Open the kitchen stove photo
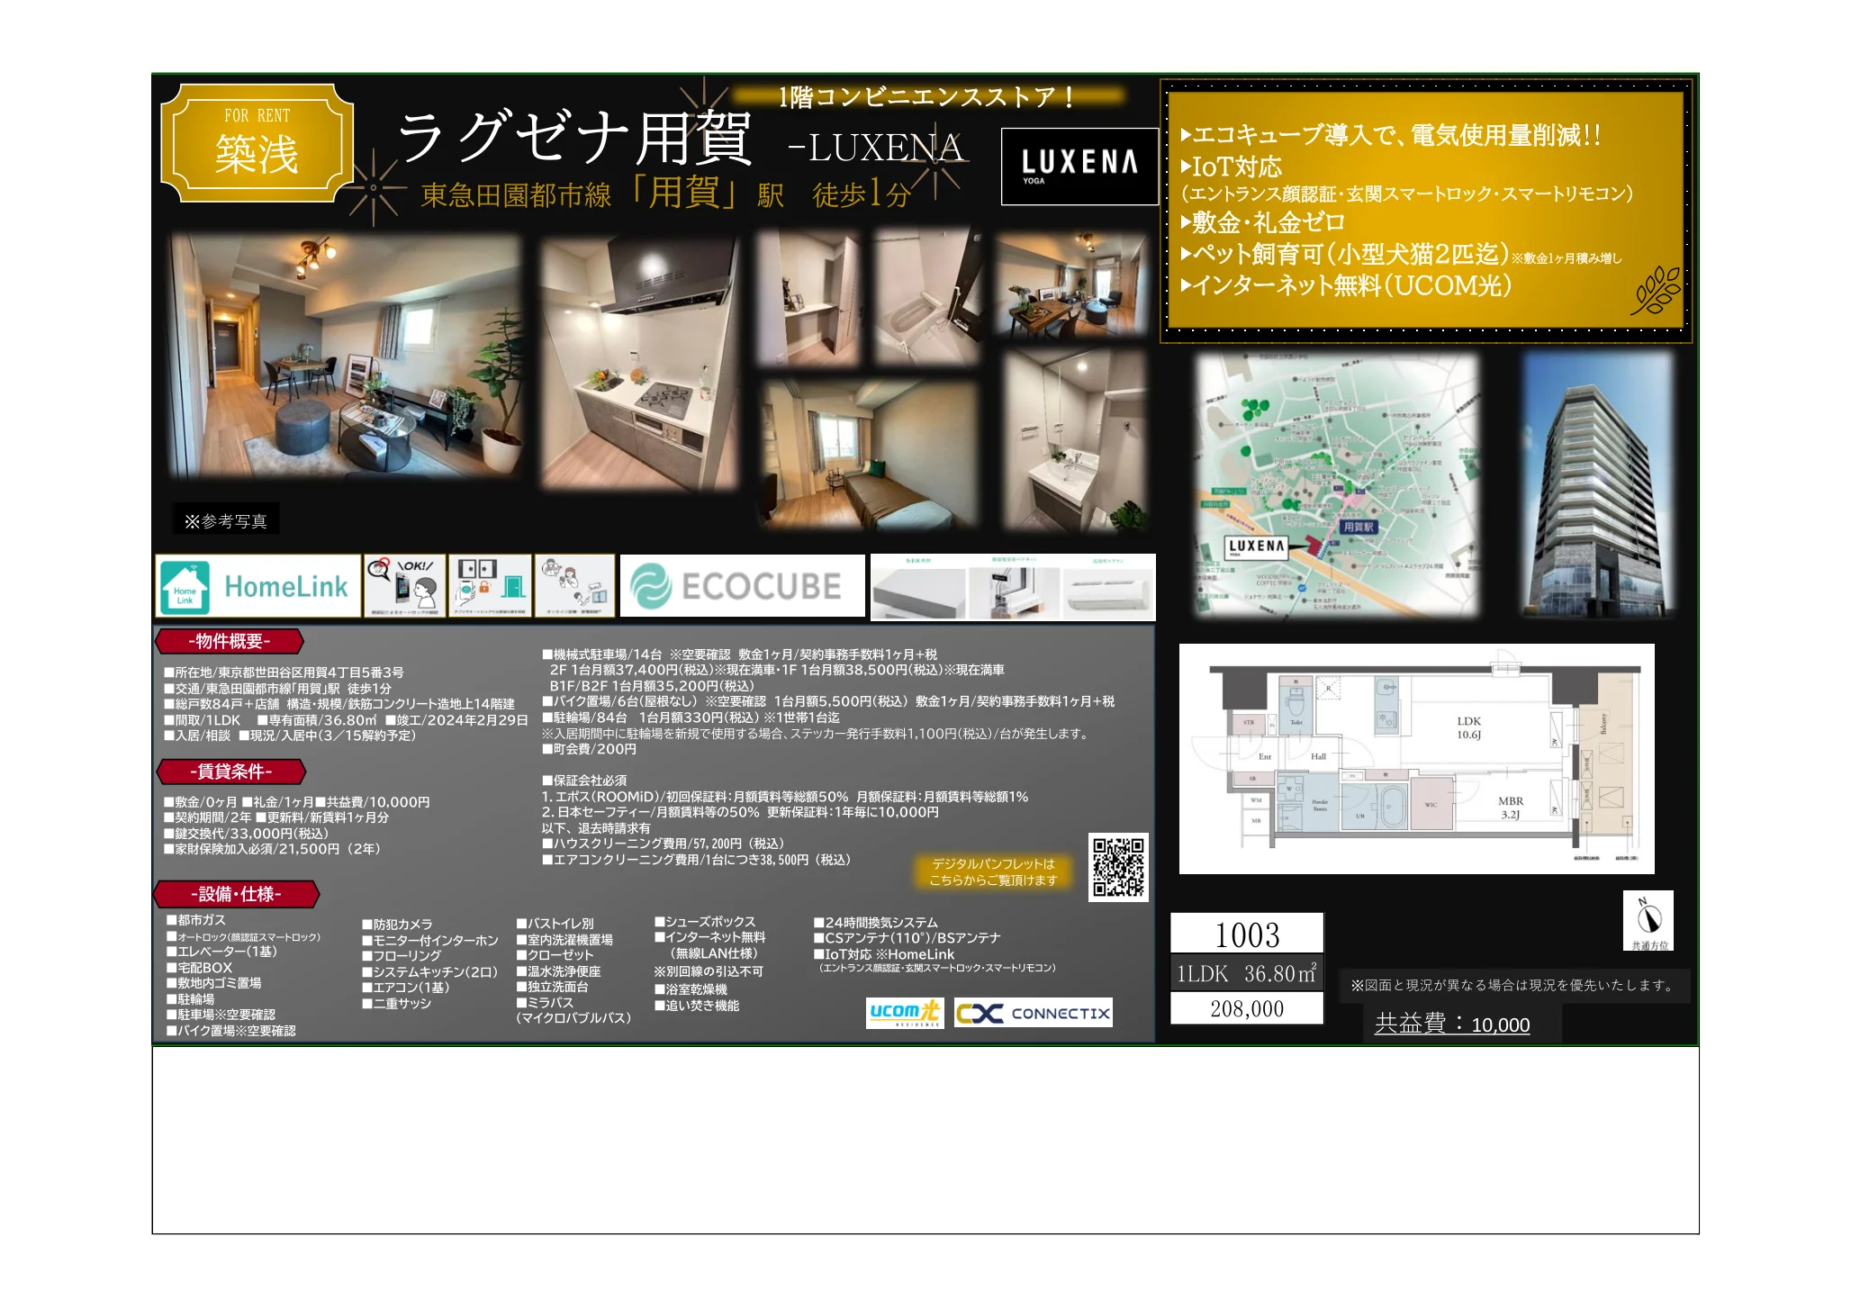The image size is (1851, 1309). point(639,363)
